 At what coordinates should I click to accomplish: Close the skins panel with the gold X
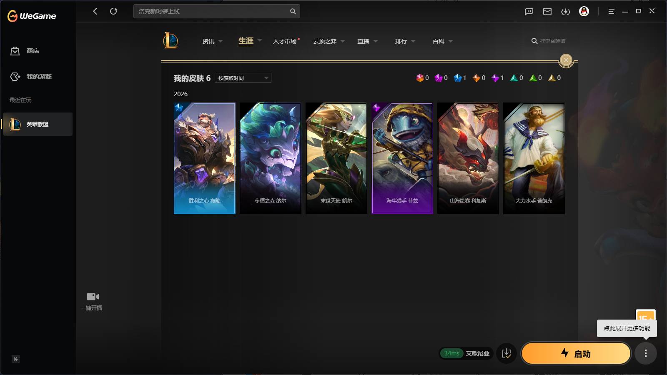point(566,60)
